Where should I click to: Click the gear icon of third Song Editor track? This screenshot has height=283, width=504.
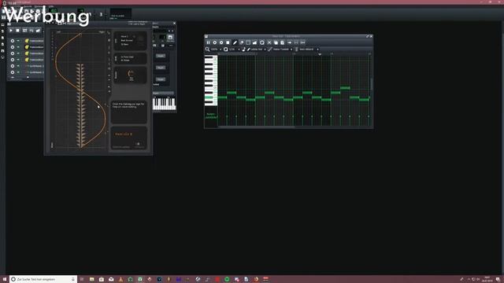coord(13,53)
